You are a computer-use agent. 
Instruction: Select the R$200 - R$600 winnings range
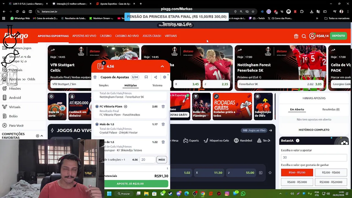click(331, 173)
